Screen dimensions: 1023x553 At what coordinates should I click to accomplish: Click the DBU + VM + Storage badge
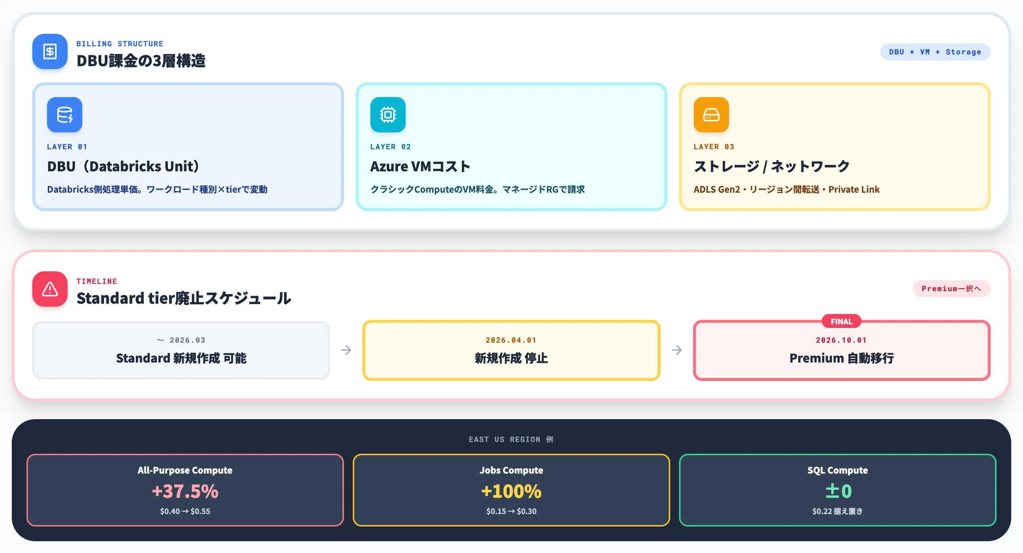pos(935,51)
